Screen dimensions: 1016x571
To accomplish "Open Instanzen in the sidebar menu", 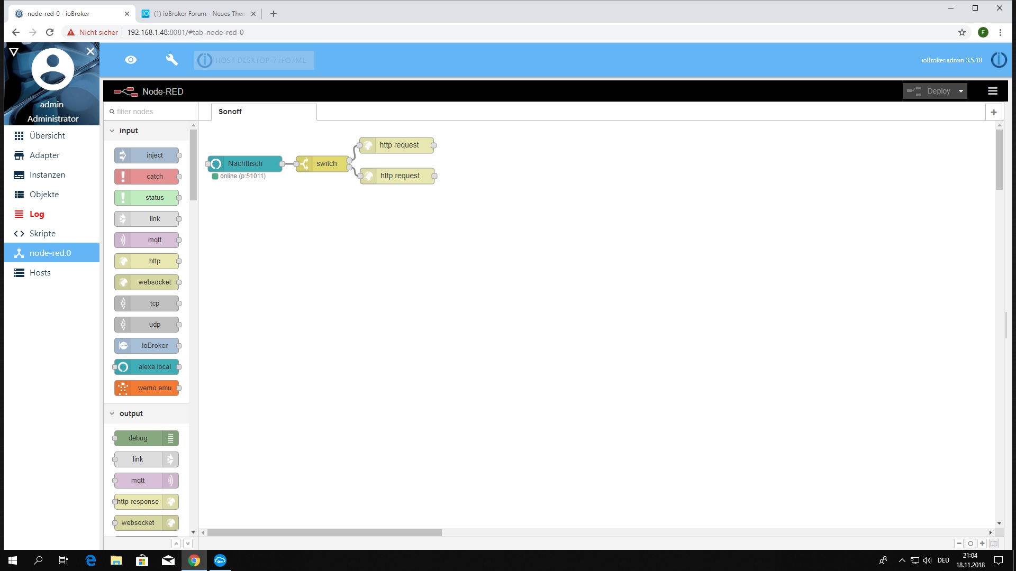I will coord(47,174).
